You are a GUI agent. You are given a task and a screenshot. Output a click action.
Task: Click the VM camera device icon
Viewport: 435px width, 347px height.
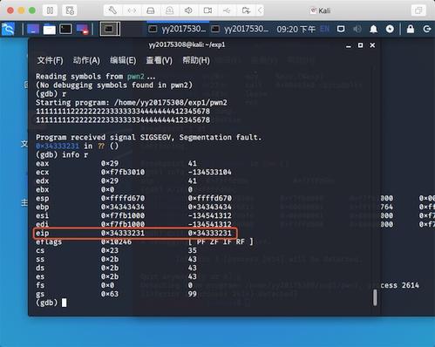(207, 10)
